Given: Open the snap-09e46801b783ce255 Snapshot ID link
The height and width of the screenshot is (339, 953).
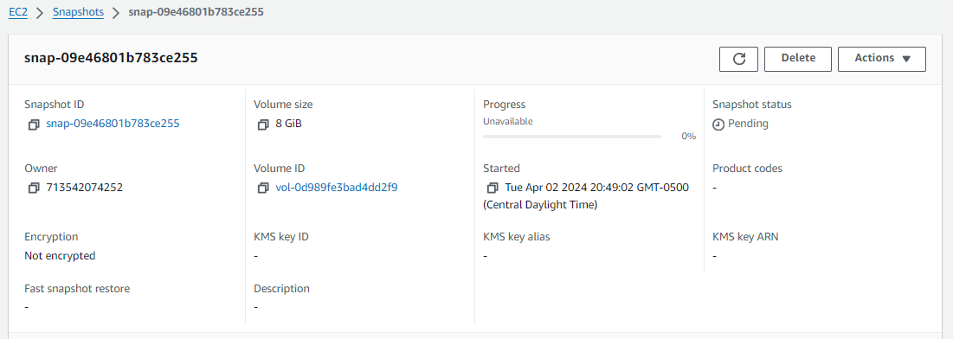Looking at the screenshot, I should pyautogui.click(x=113, y=124).
